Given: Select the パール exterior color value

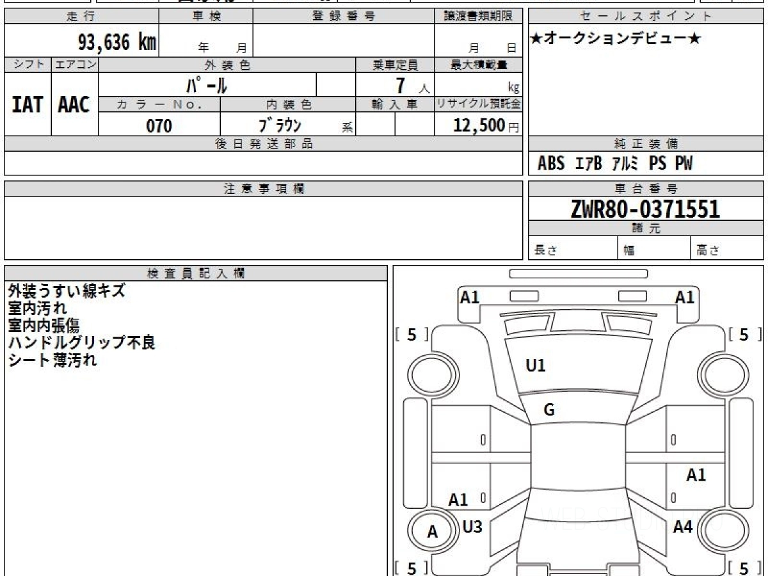Looking at the screenshot, I should (x=207, y=84).
